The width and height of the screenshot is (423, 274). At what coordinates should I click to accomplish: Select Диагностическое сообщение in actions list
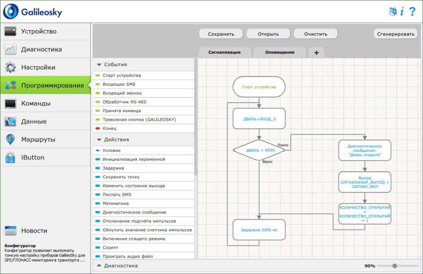143,212
